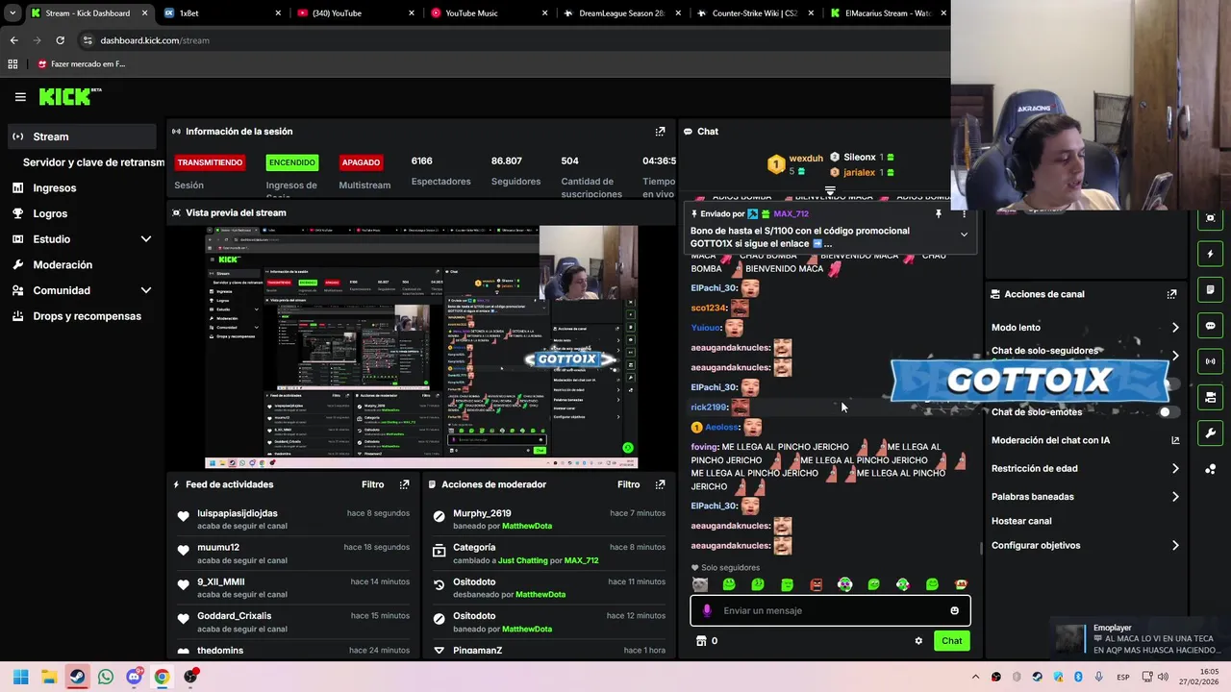Open Restricción de edad chevron
Viewport: 1231px width, 692px height.
coord(1175,469)
